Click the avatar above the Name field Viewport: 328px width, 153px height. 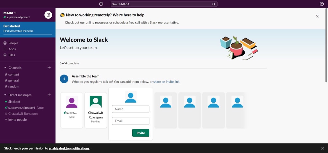click(131, 97)
